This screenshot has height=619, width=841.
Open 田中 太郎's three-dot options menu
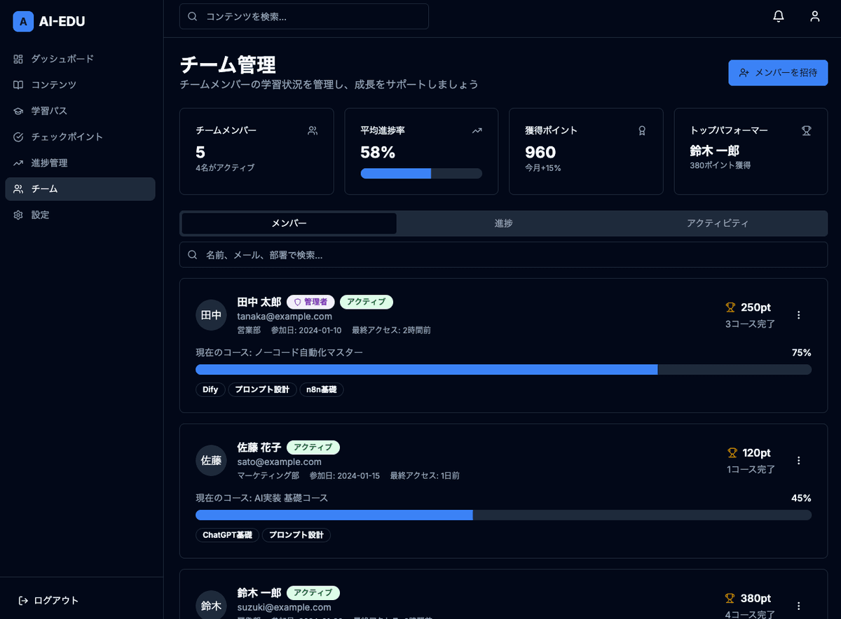pos(798,314)
